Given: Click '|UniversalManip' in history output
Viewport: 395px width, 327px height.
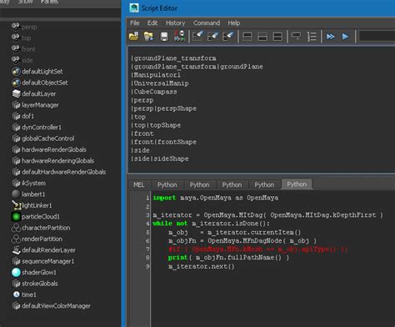Looking at the screenshot, I should coord(160,83).
